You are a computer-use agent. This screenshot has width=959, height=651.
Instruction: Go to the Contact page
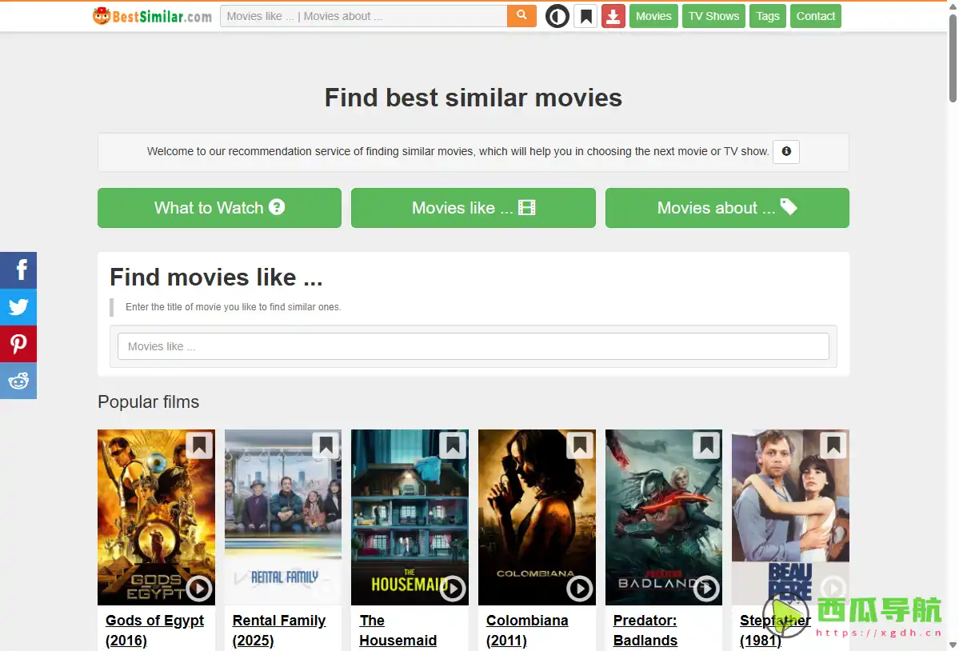point(815,16)
